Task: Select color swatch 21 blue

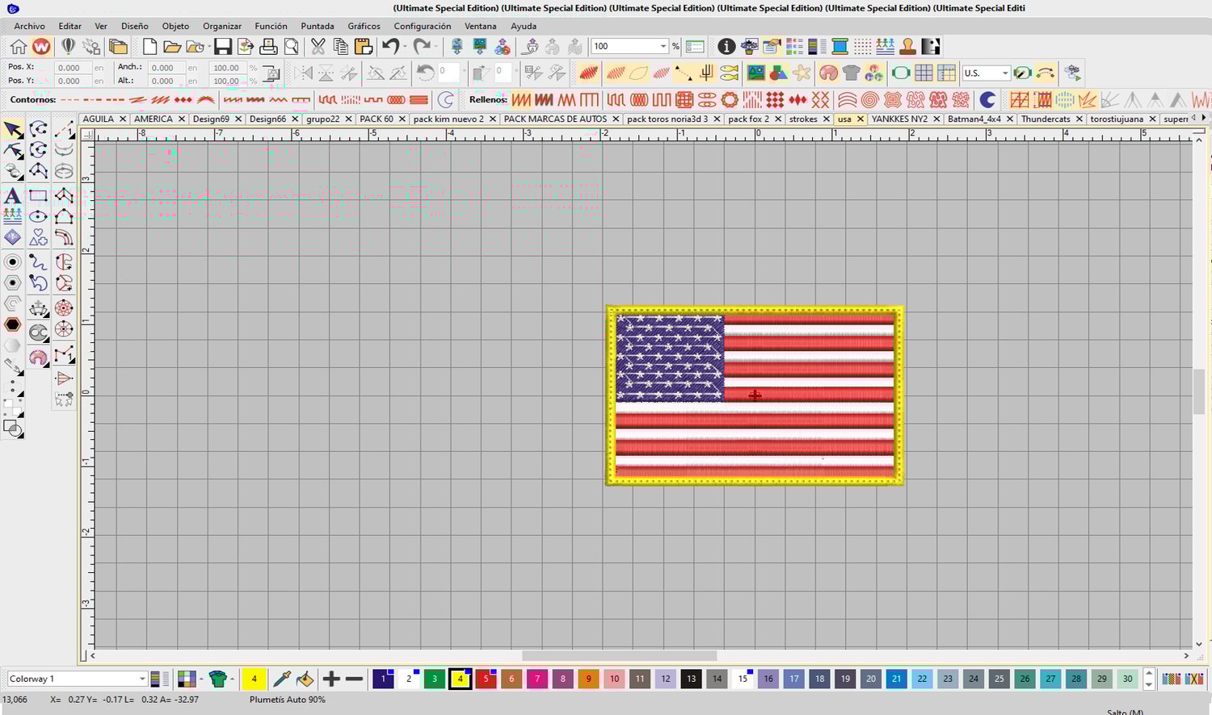Action: point(896,679)
